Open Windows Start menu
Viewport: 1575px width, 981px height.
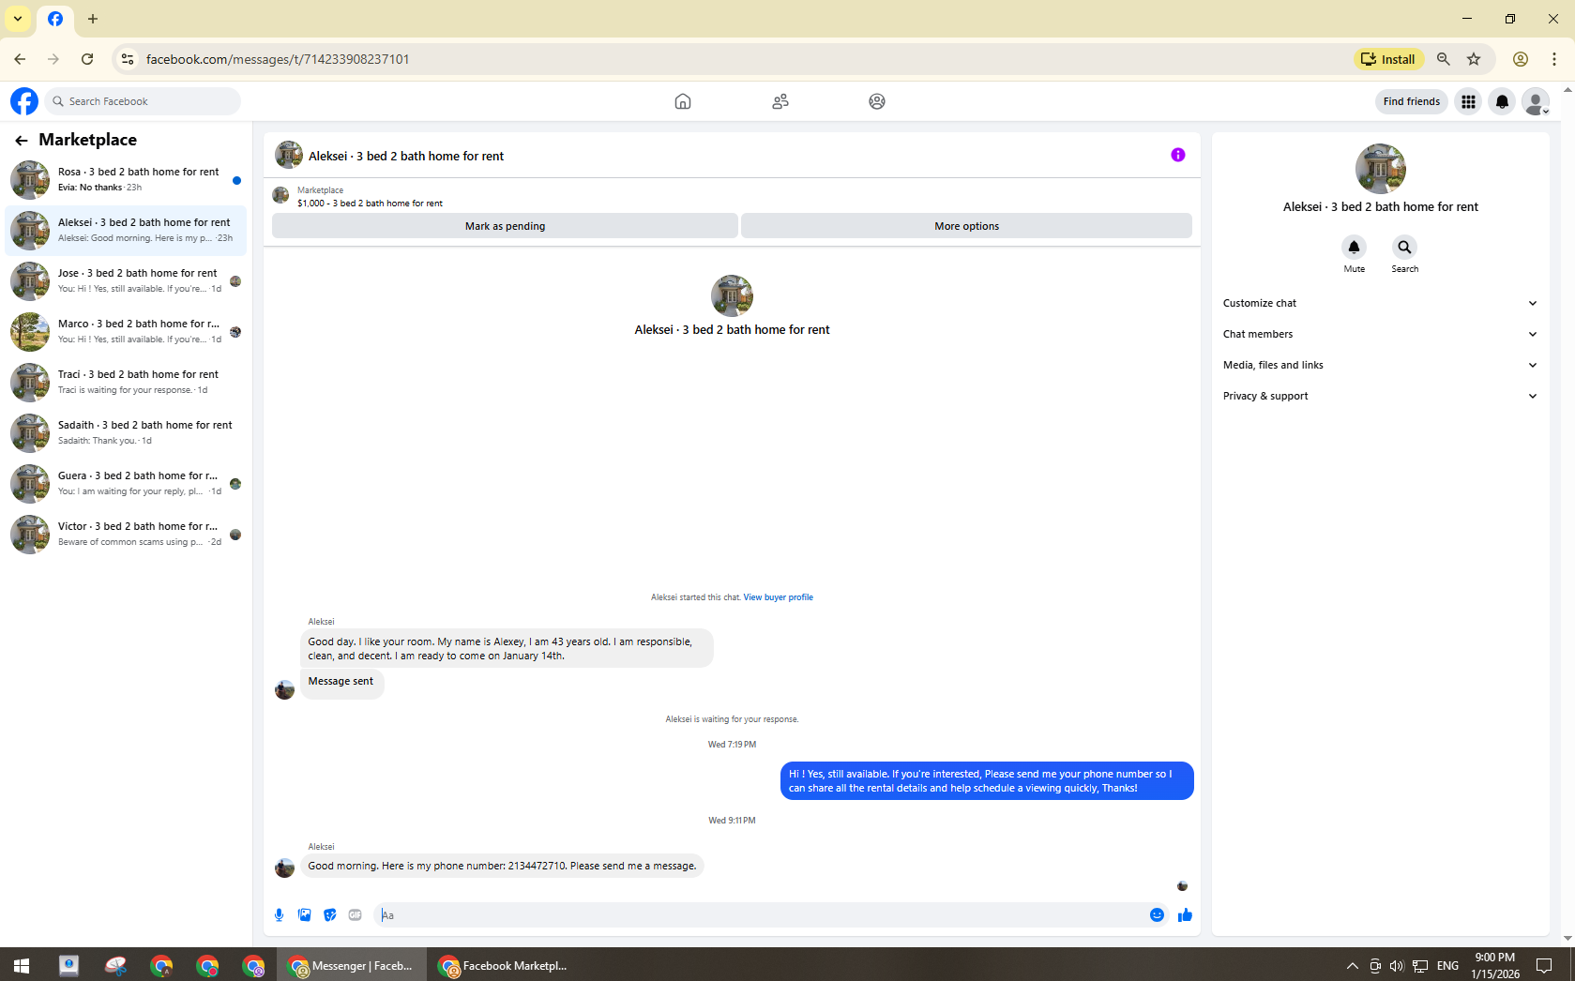(x=22, y=965)
